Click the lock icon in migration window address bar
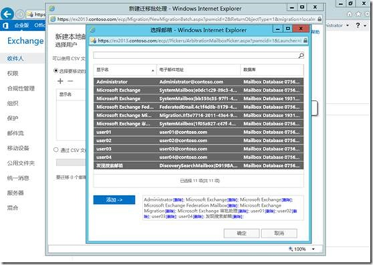 coord(320,19)
